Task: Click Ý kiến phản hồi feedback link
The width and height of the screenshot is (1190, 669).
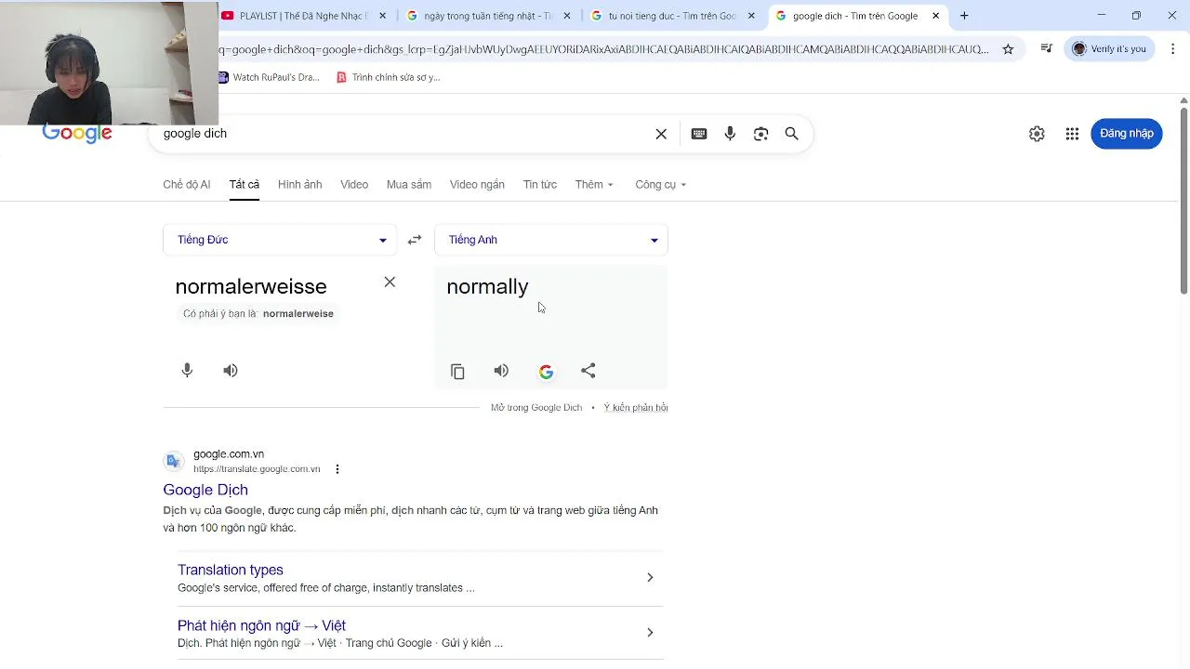Action: point(636,408)
